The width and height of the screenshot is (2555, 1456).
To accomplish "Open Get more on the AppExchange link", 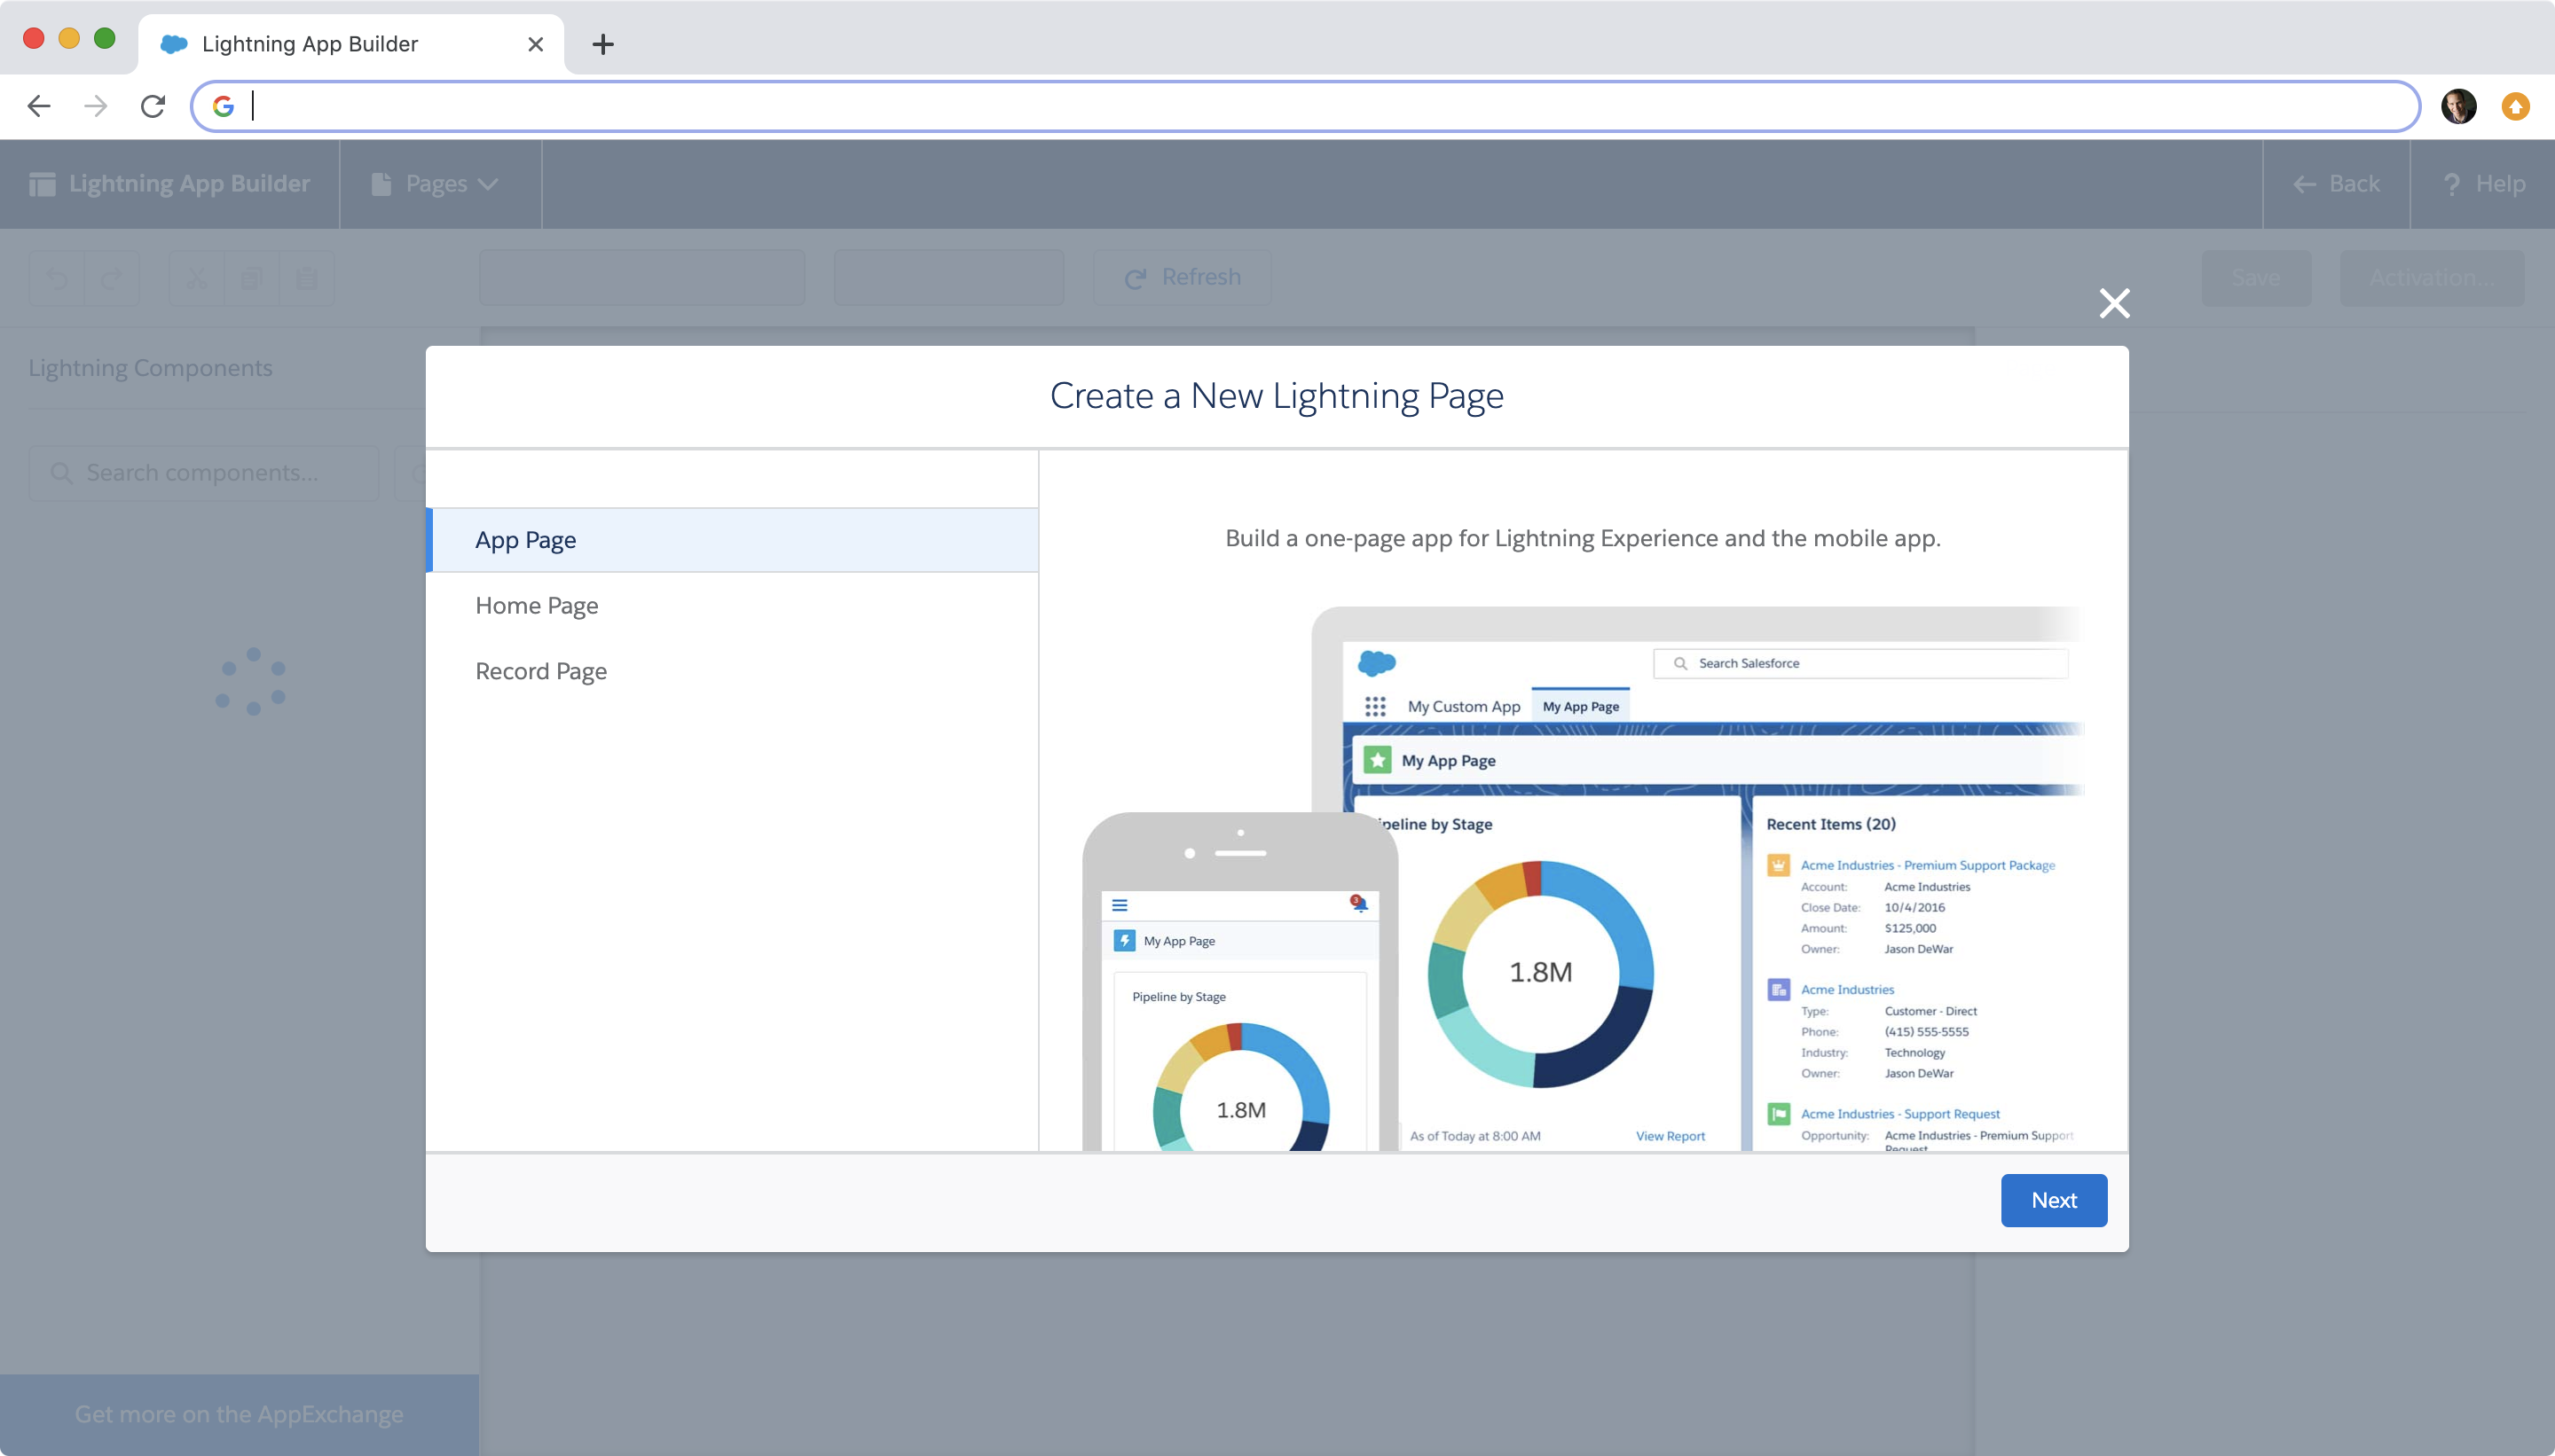I will [240, 1414].
